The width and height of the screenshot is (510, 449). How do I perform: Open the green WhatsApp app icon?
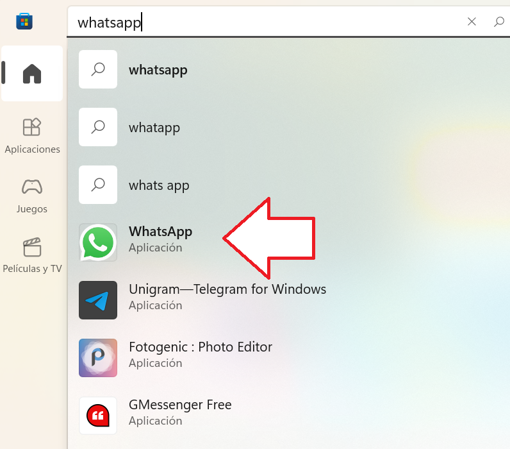pyautogui.click(x=98, y=242)
